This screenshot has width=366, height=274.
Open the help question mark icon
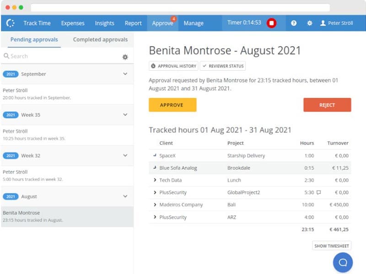click(294, 23)
